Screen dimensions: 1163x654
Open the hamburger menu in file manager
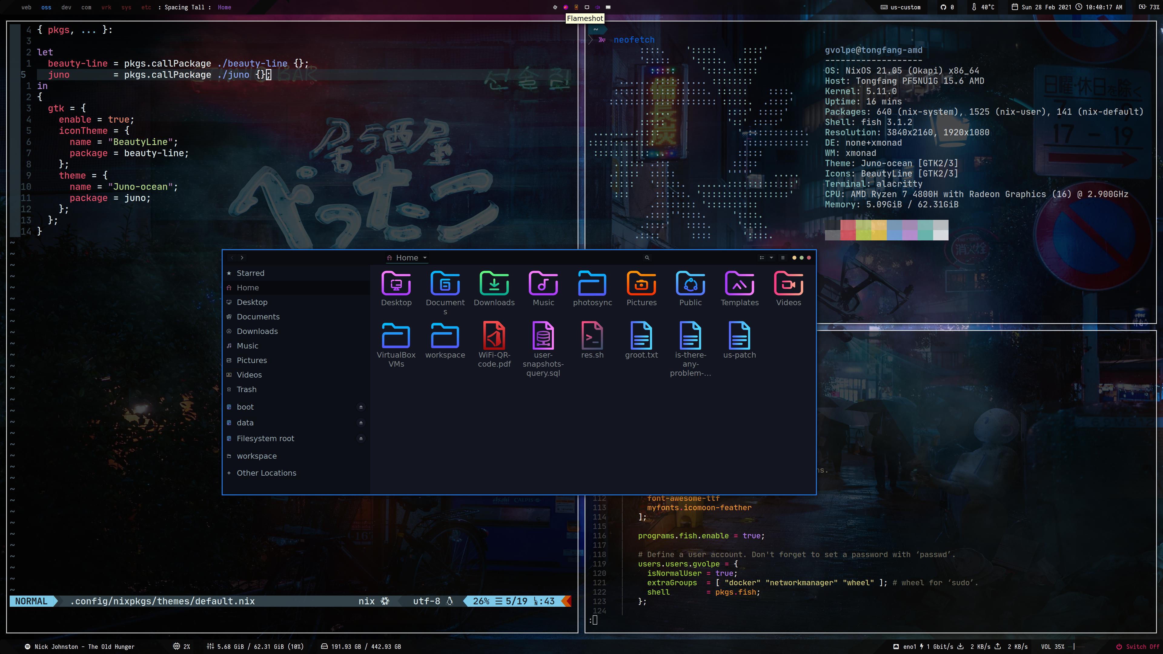782,258
